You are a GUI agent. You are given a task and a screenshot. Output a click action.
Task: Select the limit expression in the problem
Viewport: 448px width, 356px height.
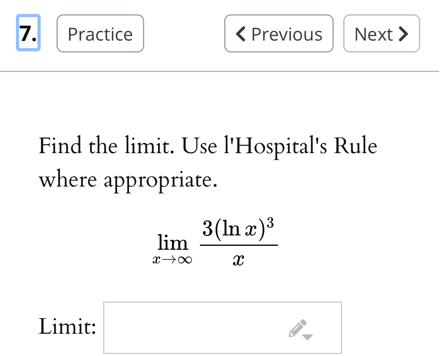click(x=217, y=243)
